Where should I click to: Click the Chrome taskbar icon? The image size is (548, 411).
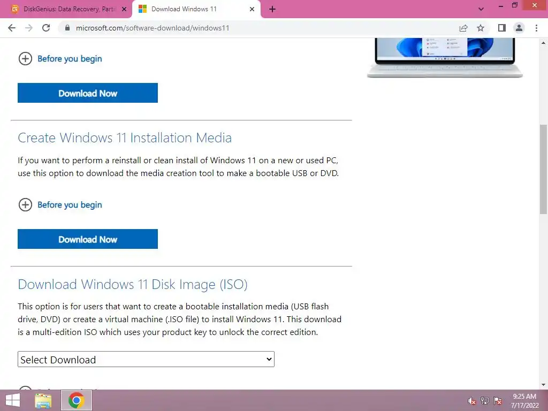click(77, 400)
